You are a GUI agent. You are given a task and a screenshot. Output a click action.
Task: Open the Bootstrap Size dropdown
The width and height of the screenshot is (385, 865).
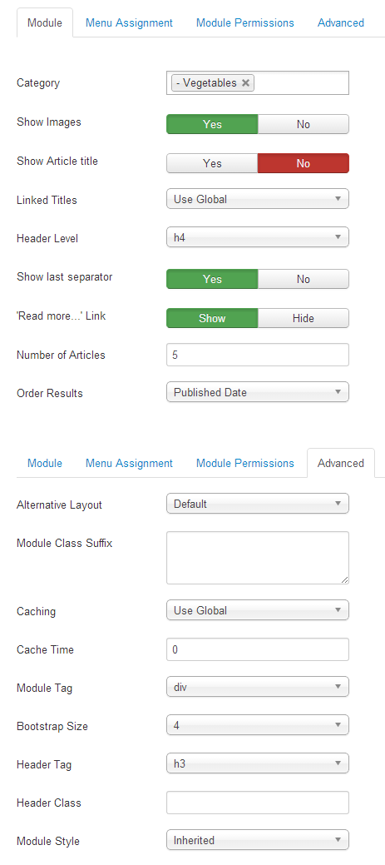pos(258,725)
